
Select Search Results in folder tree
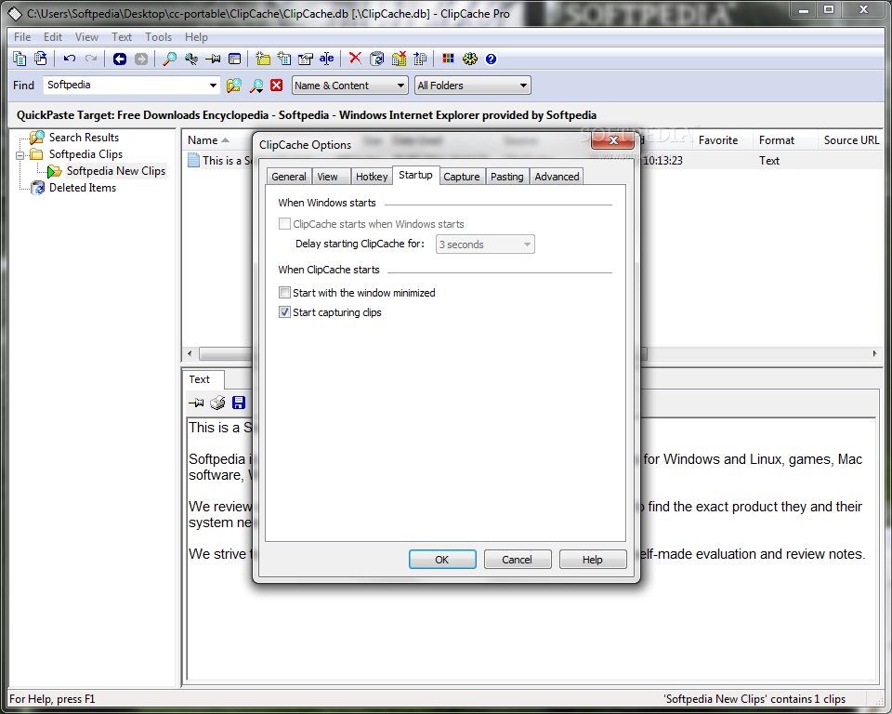pyautogui.click(x=84, y=138)
